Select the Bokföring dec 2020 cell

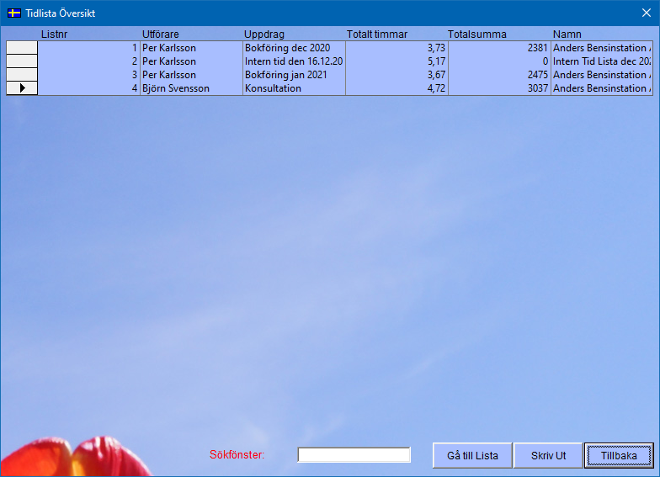pyautogui.click(x=294, y=48)
